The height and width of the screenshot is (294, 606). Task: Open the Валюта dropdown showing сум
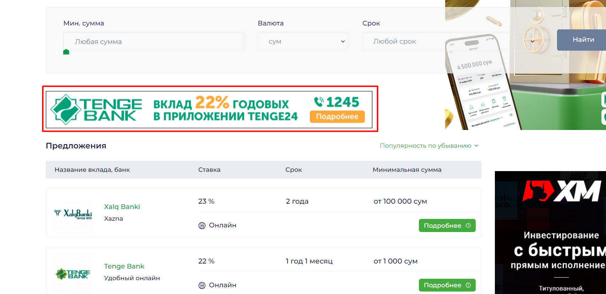304,41
